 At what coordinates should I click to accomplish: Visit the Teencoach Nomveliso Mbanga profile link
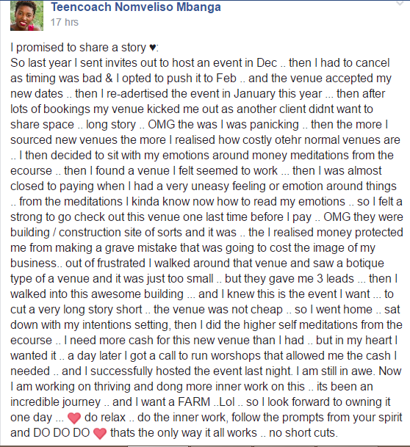pos(136,7)
